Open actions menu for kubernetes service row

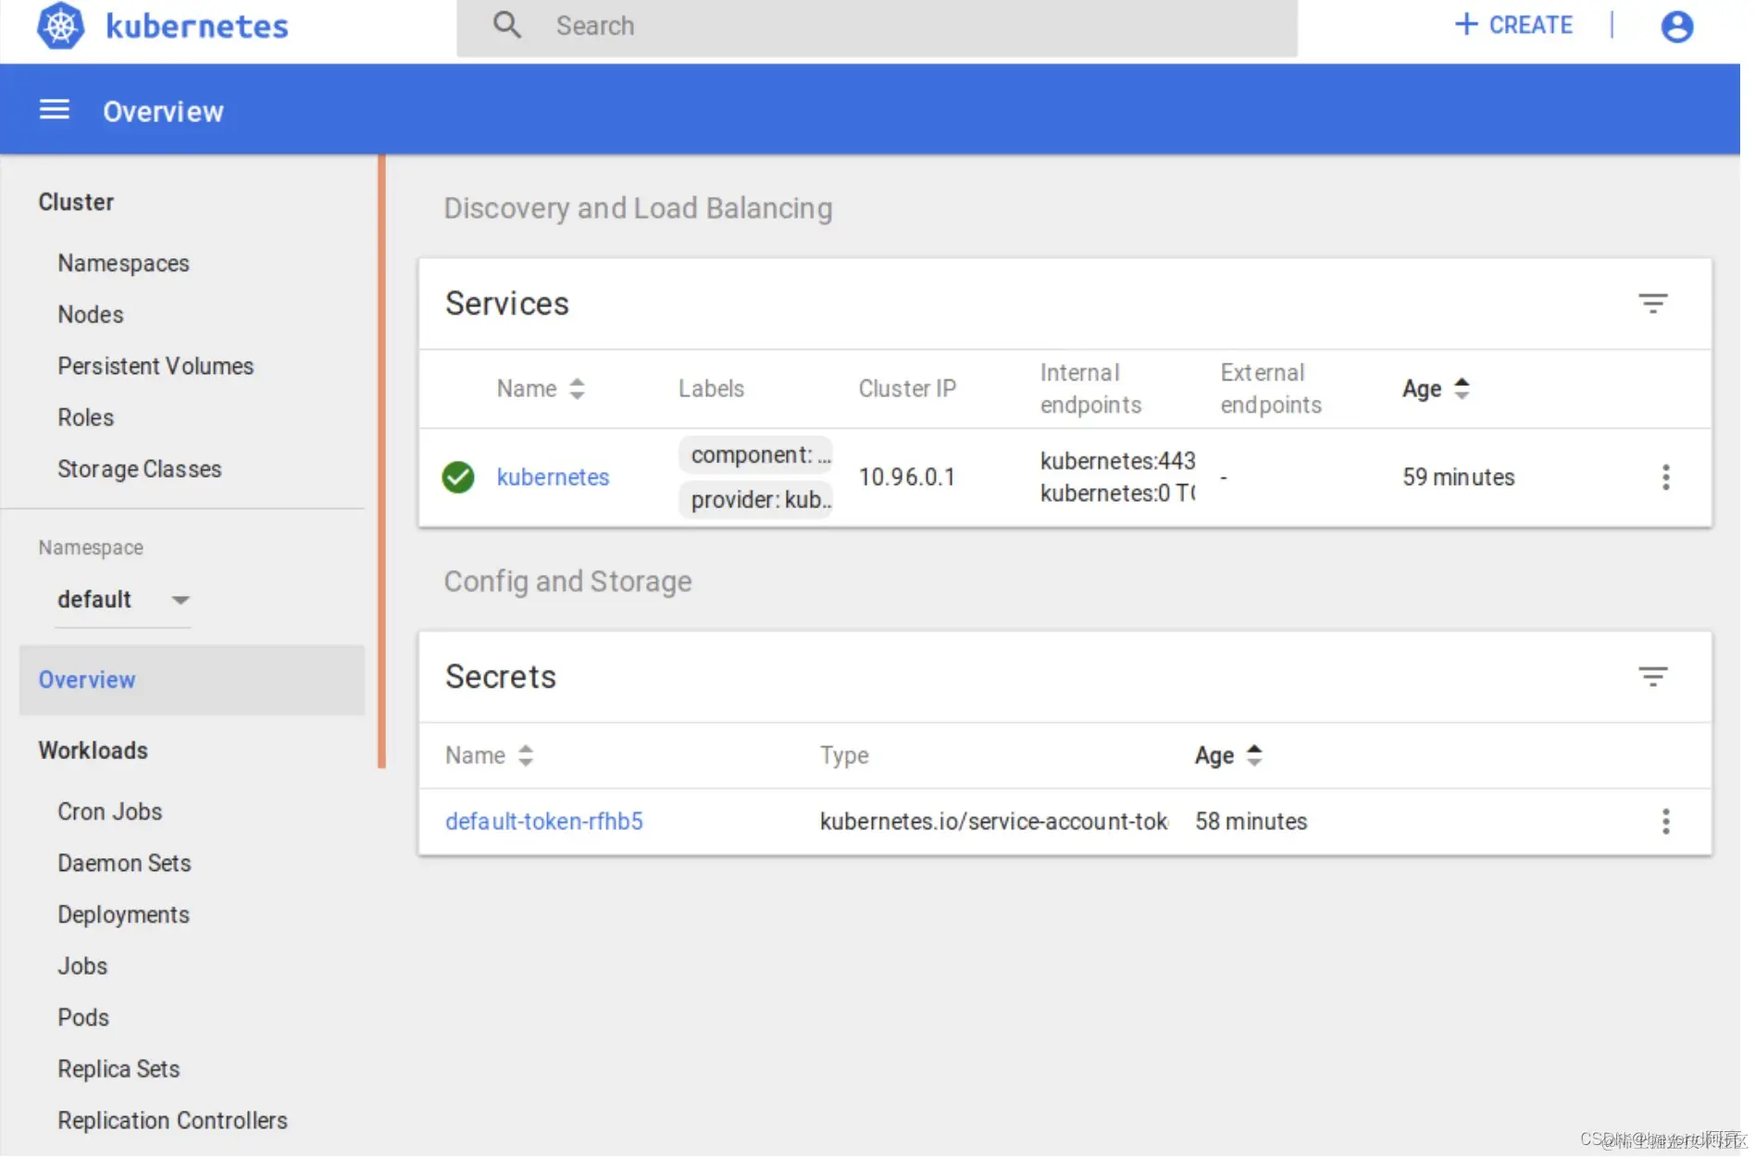pos(1665,478)
